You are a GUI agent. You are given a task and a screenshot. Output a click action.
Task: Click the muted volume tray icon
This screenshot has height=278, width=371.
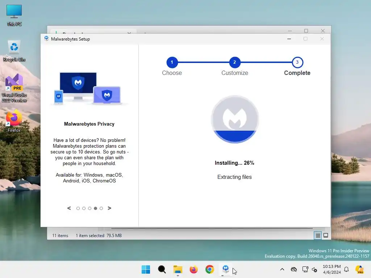click(x=314, y=269)
